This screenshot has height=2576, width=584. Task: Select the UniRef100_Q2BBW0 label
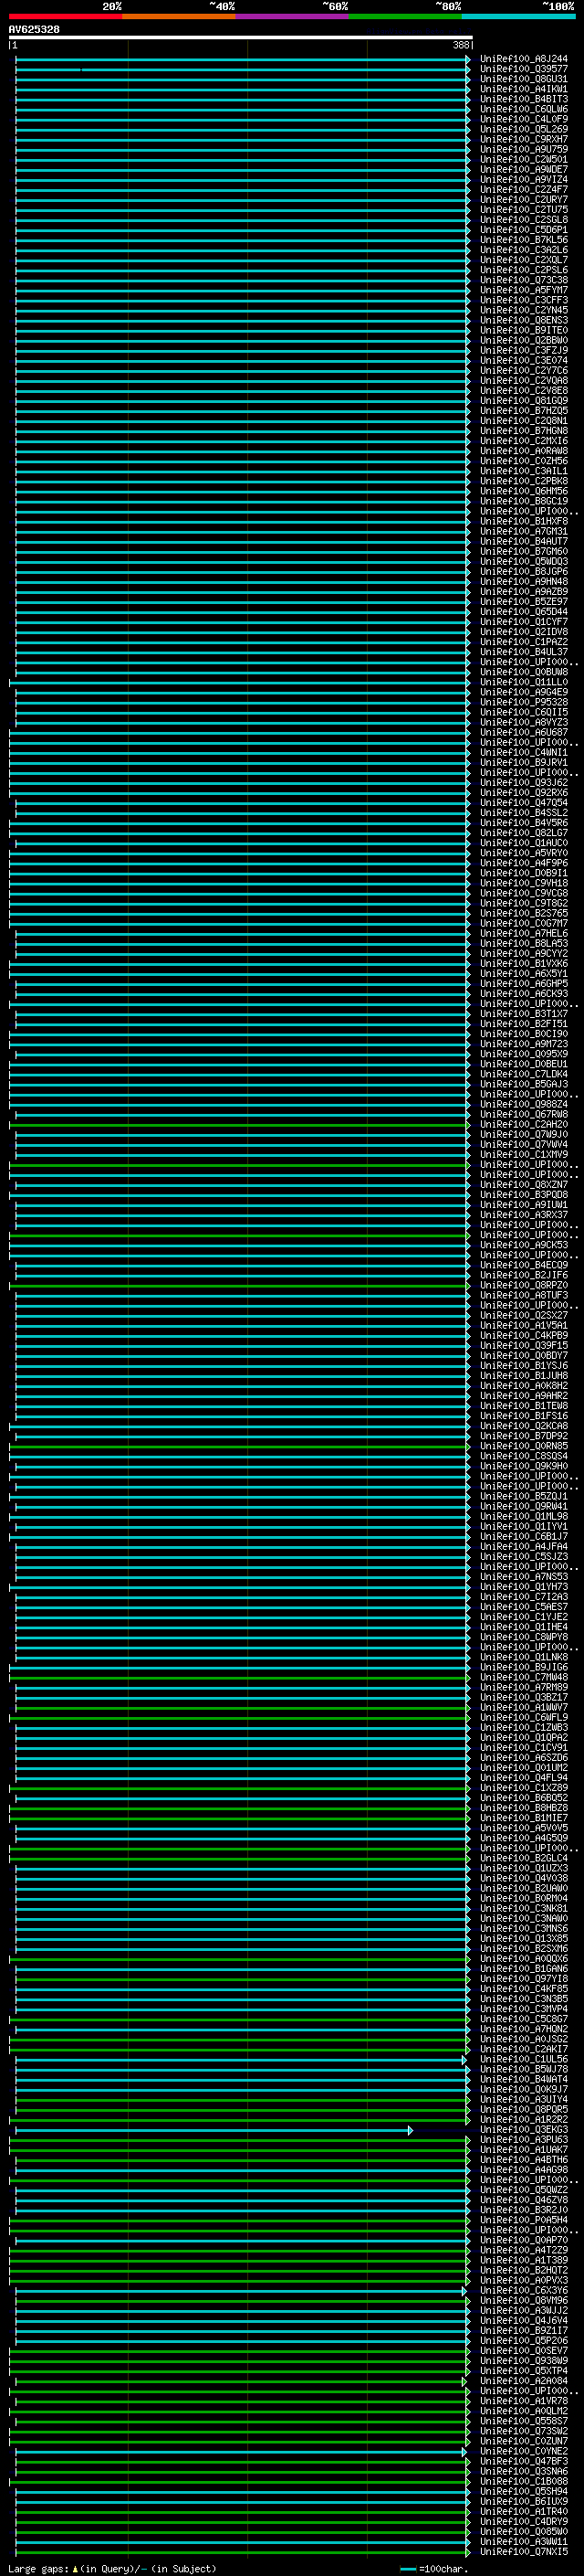pyautogui.click(x=523, y=340)
